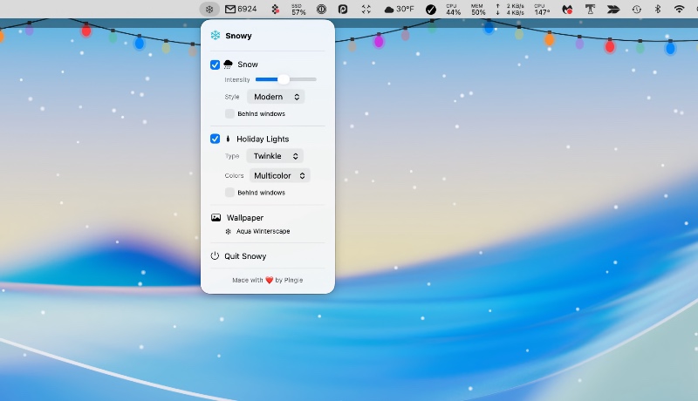This screenshot has height=401, width=698.
Task: Open the CPU 44% usage monitor
Action: (453, 10)
